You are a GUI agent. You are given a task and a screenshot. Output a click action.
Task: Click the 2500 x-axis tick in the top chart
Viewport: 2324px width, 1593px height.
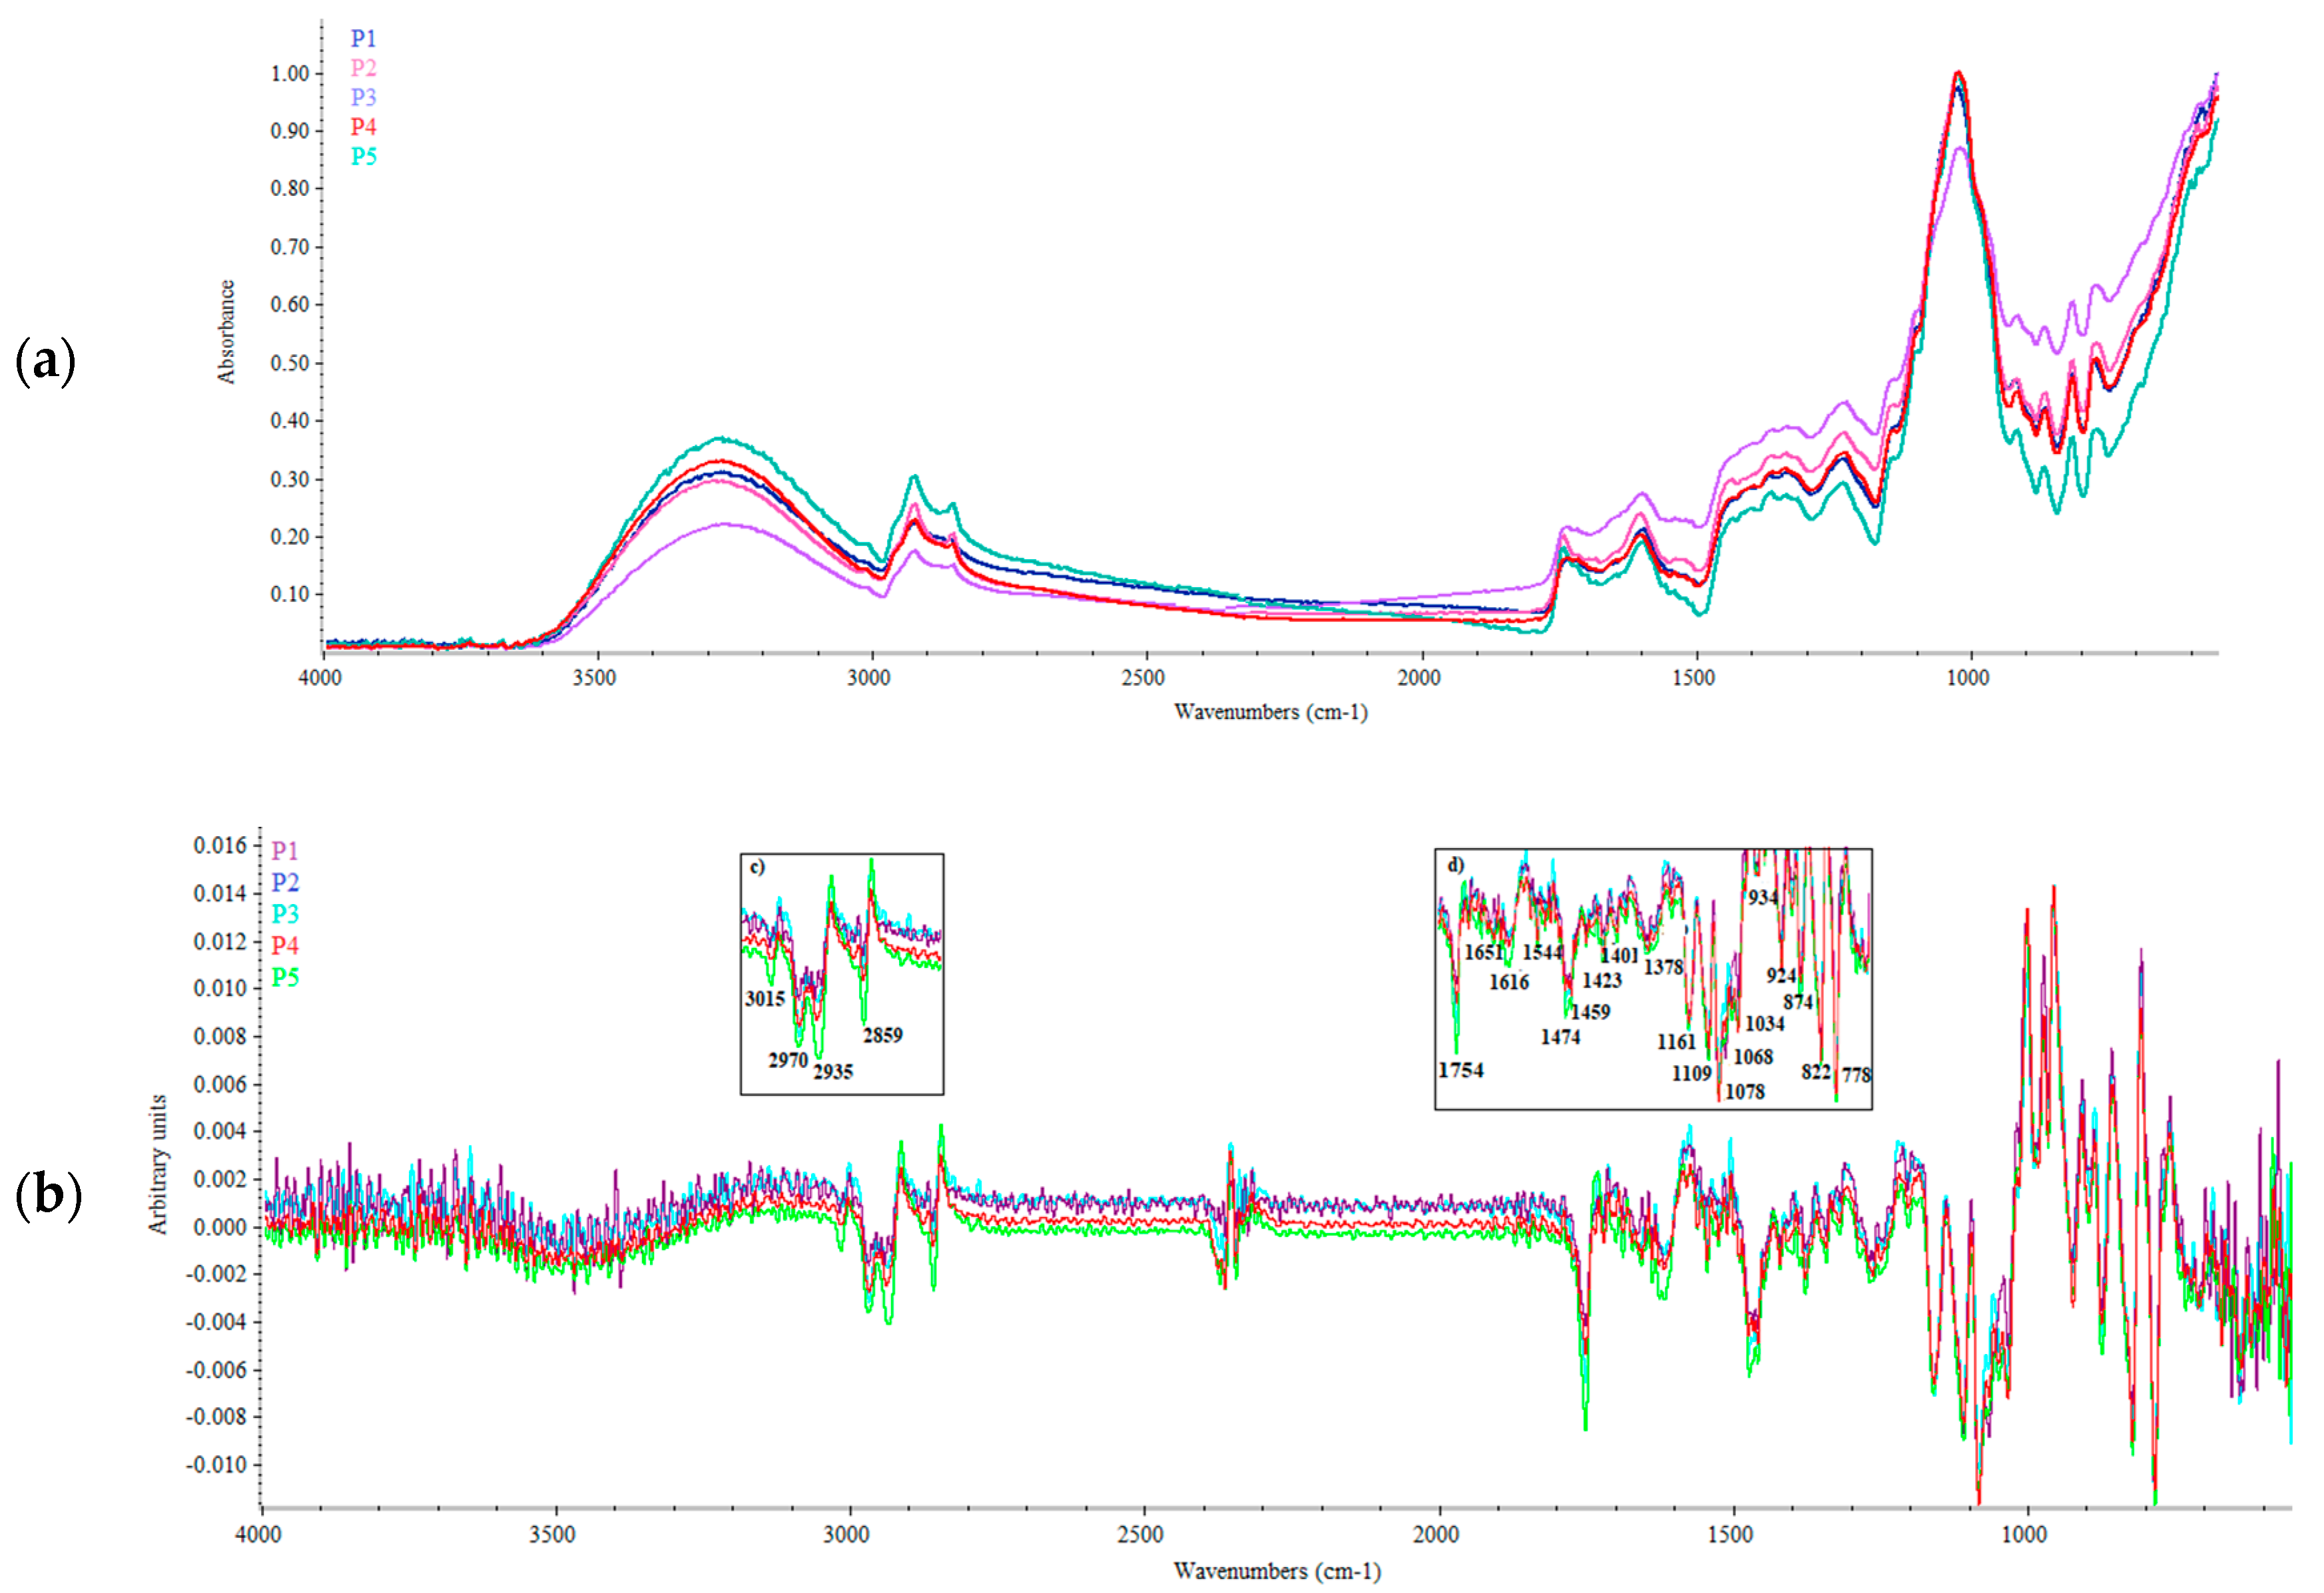pos(1143,678)
